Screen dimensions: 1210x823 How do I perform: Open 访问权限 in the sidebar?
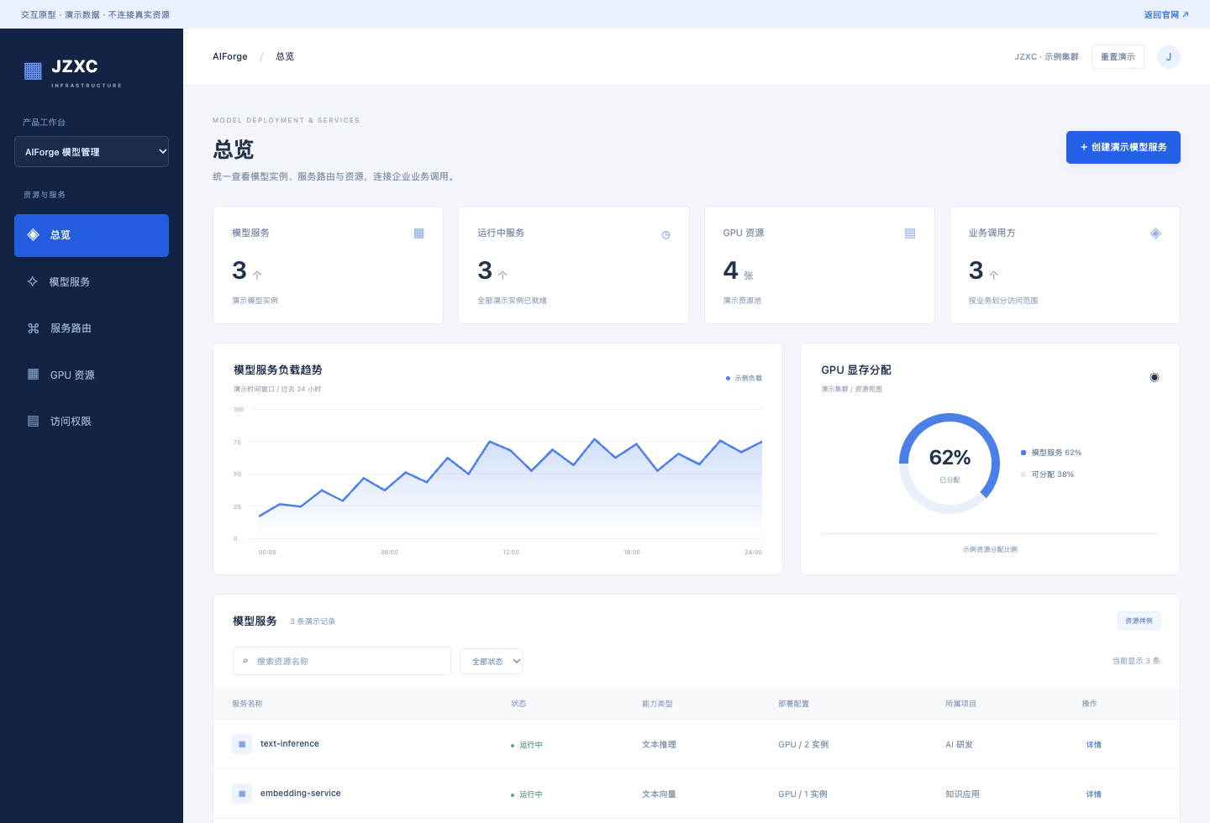pos(92,422)
